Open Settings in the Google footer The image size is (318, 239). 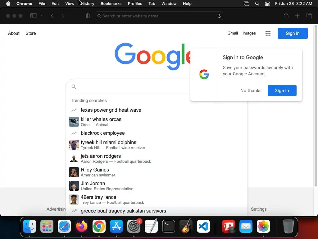pos(259,209)
